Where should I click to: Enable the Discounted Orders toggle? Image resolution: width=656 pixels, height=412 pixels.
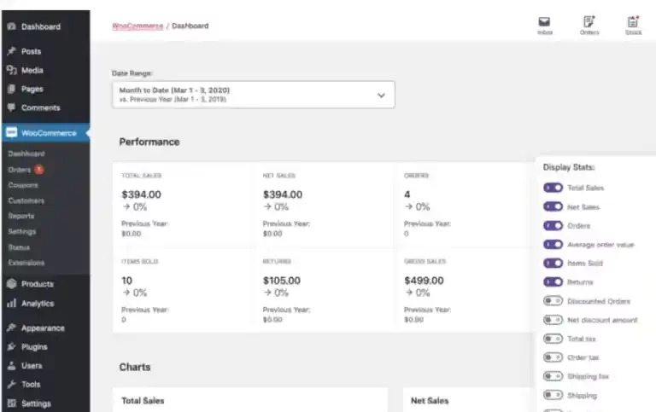(553, 301)
